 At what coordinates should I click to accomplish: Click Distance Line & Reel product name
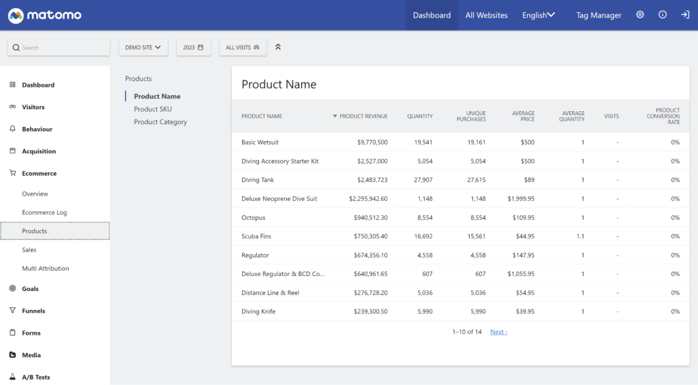[x=270, y=292]
